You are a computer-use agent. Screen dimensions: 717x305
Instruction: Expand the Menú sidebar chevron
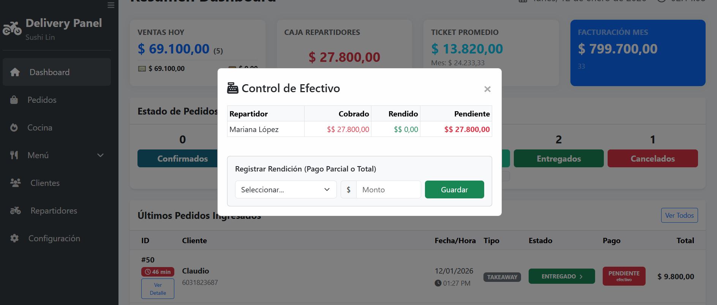100,155
